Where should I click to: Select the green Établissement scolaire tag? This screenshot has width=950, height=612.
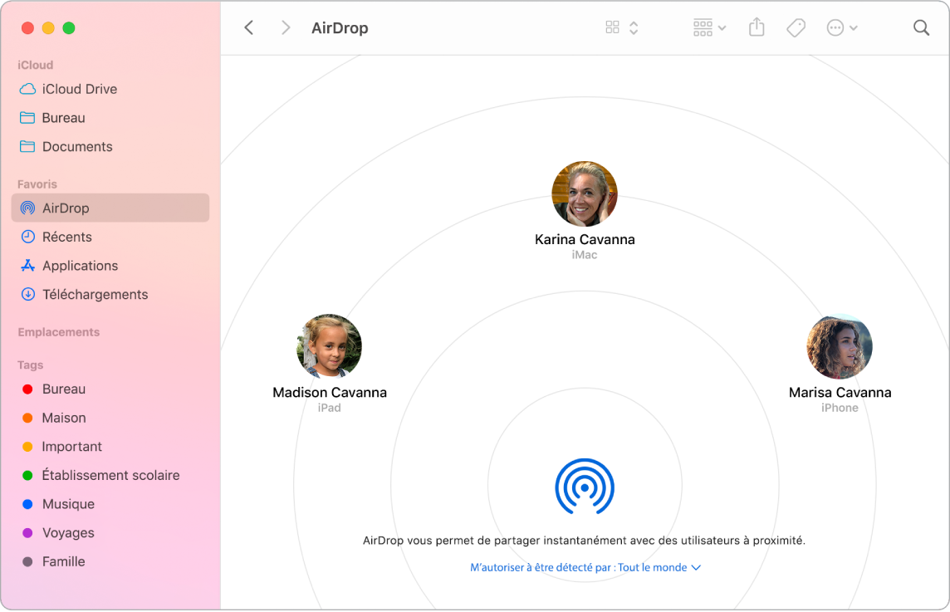pos(110,475)
